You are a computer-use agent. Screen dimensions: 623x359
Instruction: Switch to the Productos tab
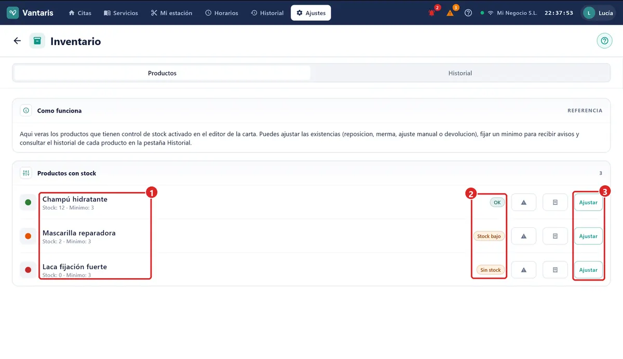pos(162,73)
